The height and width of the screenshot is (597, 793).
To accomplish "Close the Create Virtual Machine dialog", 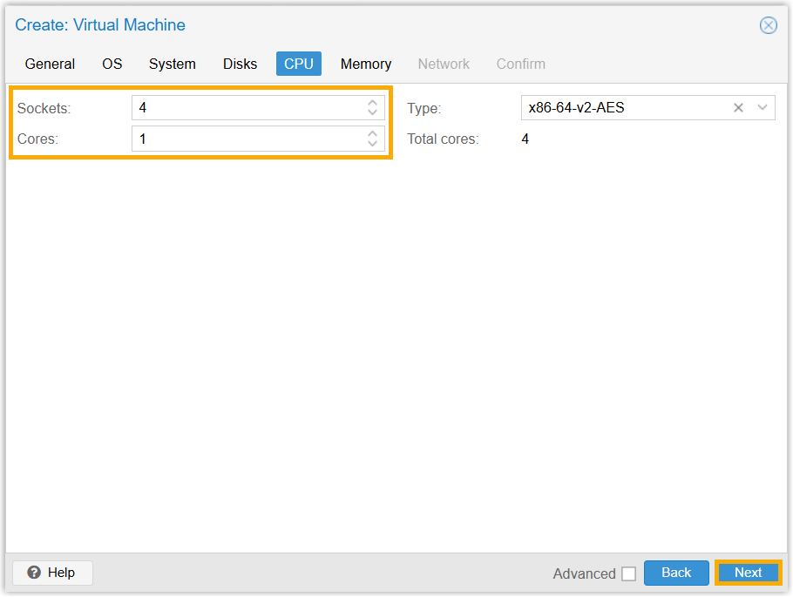I will tap(768, 25).
